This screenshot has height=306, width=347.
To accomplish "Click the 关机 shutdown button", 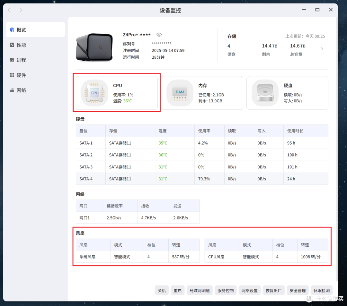I will (162, 290).
